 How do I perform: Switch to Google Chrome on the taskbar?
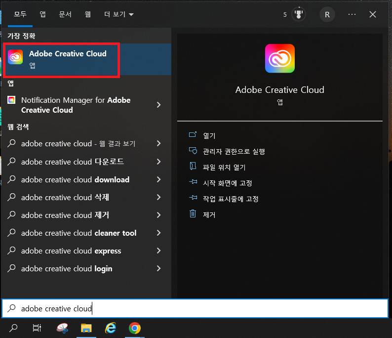134,328
